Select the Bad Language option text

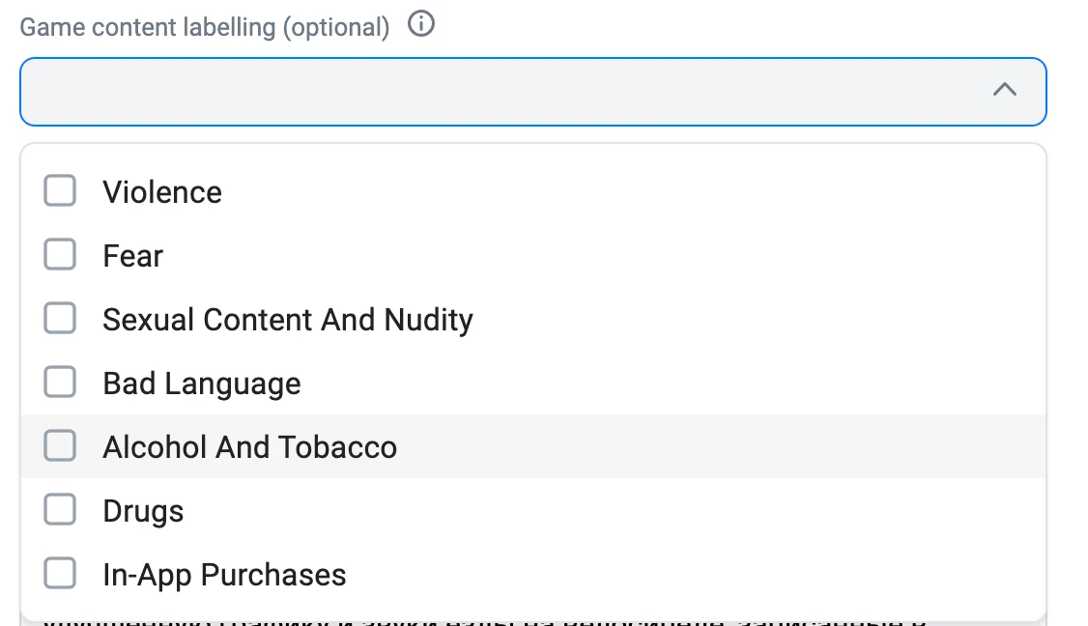pyautogui.click(x=202, y=384)
